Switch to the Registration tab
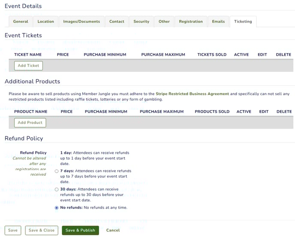The image size is (295, 237). tap(191, 21)
